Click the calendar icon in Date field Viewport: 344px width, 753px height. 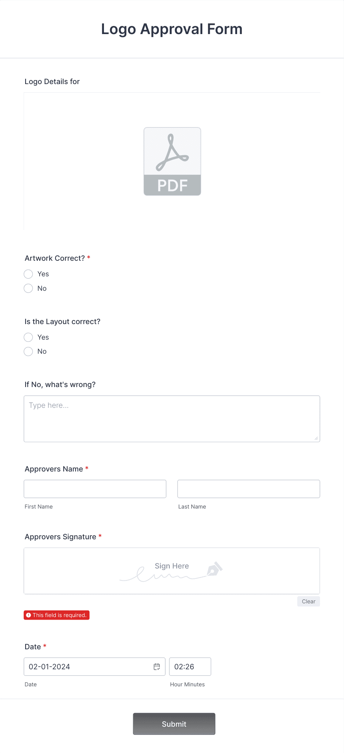[x=157, y=667]
